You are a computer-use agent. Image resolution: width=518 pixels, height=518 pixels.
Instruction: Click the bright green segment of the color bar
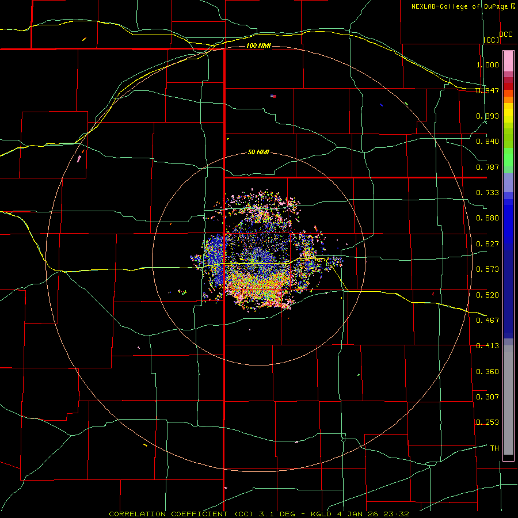[508, 157]
